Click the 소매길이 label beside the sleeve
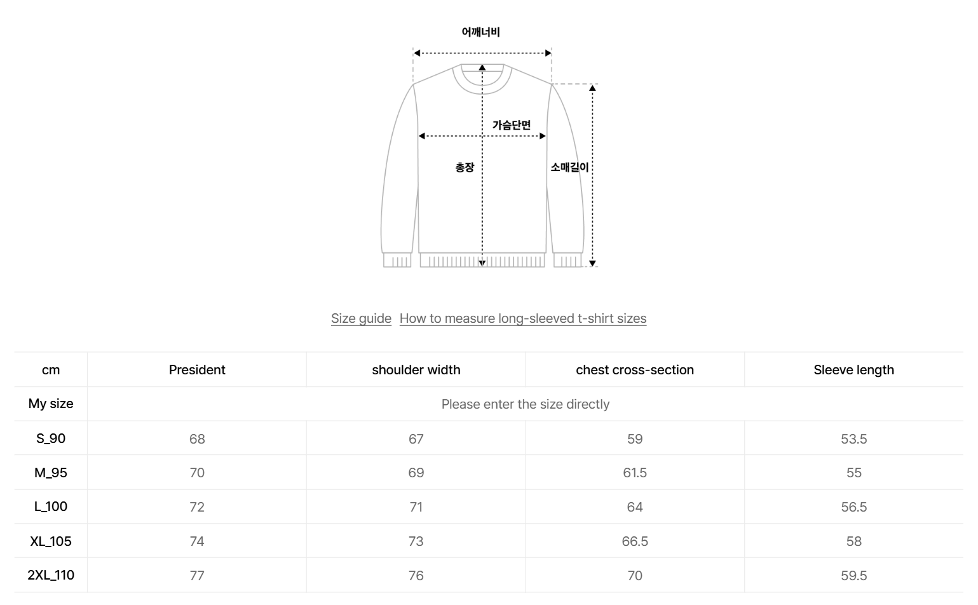Screen dimensions: 978x605 pos(569,167)
